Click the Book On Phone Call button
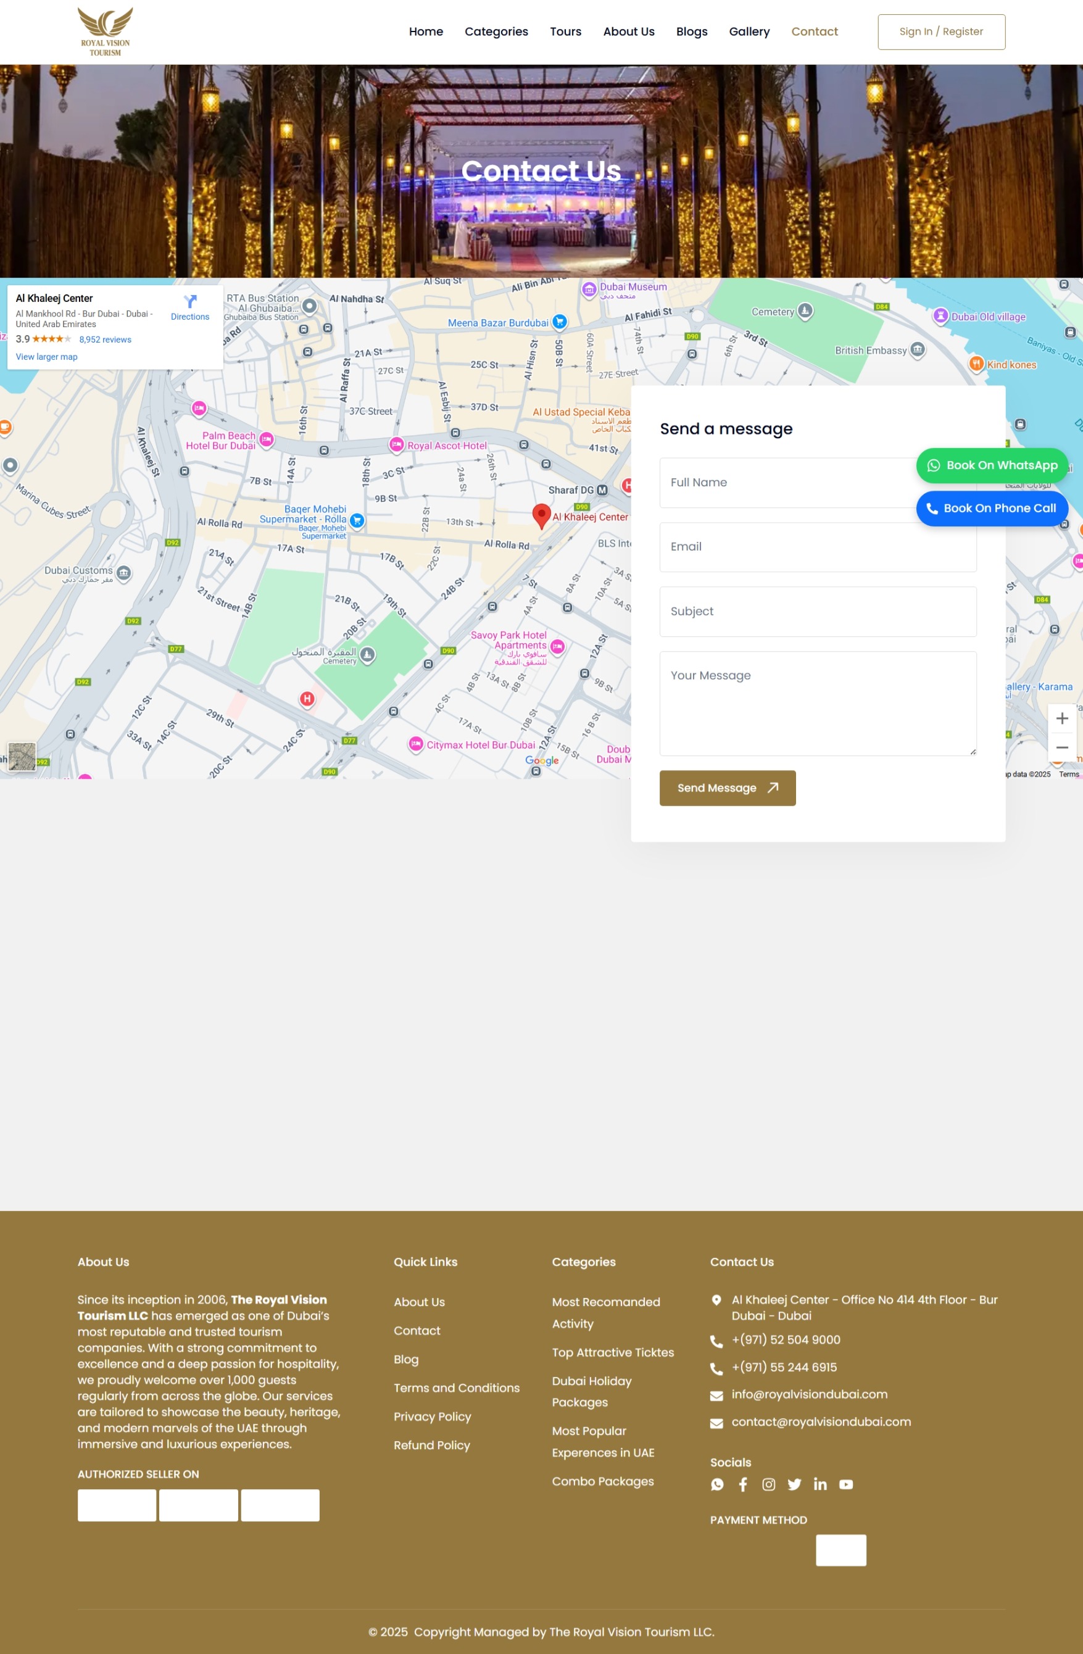 (x=991, y=509)
